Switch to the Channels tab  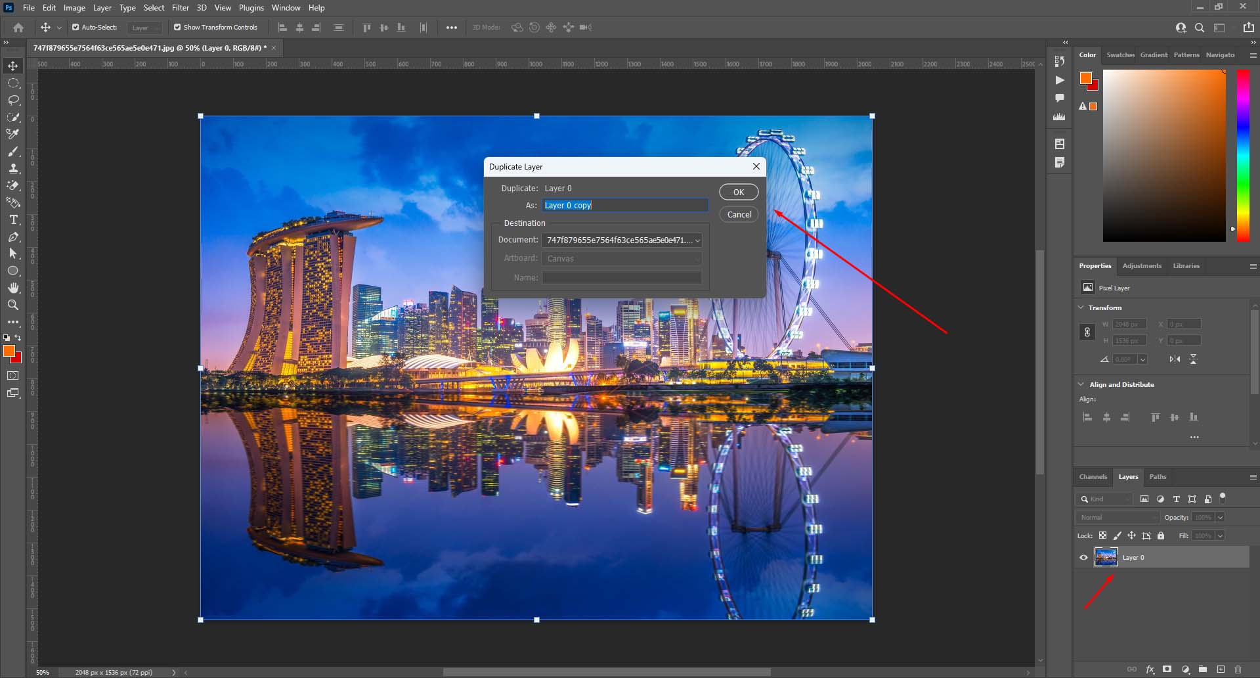[1093, 477]
